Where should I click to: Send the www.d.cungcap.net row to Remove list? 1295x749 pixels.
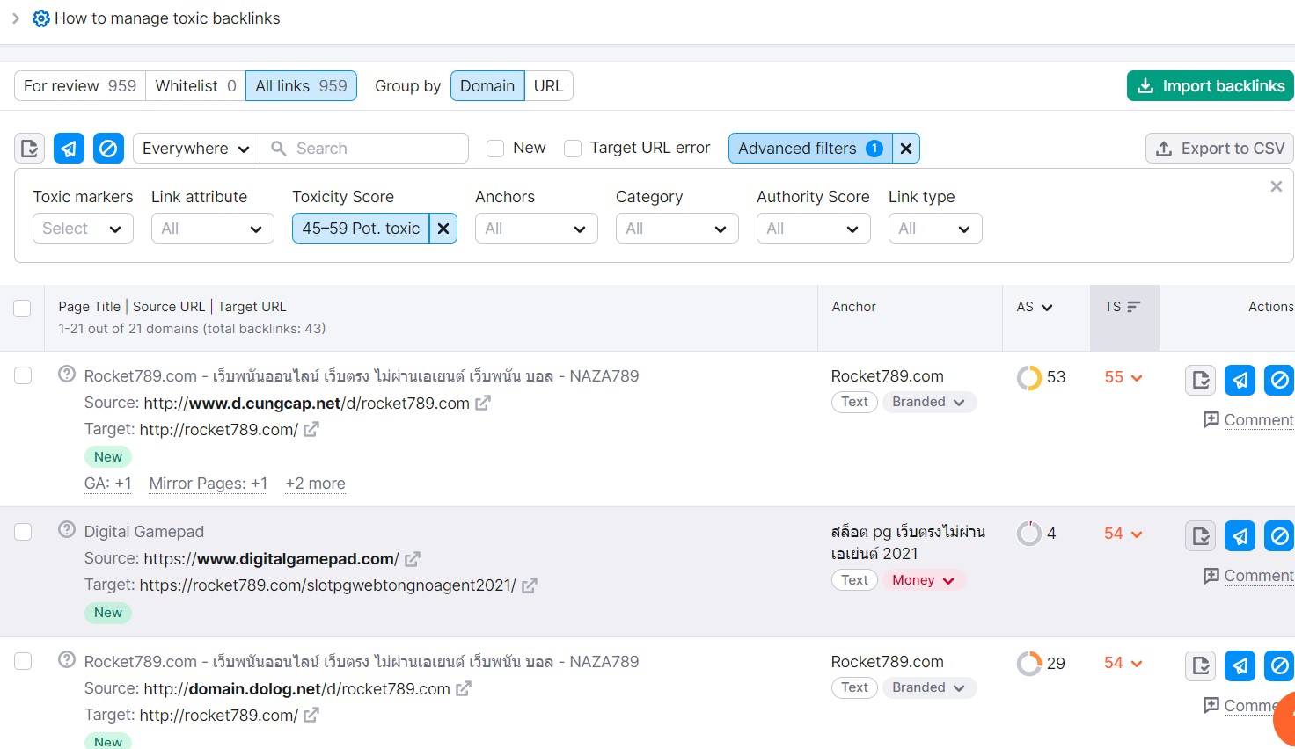(1240, 380)
